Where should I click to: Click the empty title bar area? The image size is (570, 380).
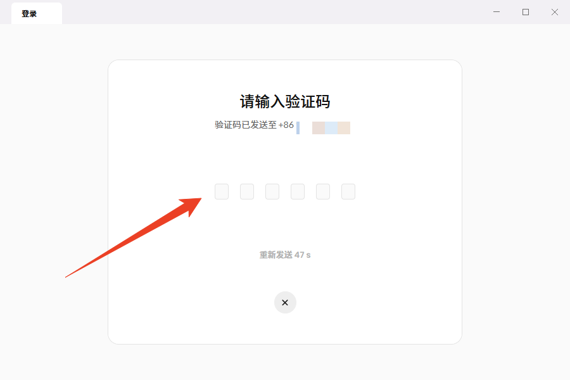click(272, 12)
